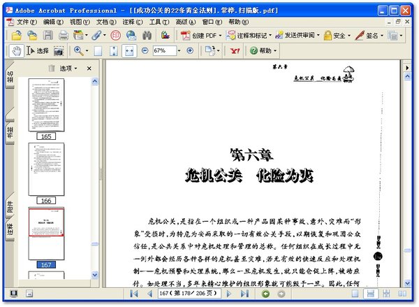The width and height of the screenshot is (419, 307).
Task: Switch to the Comments (注释) side tab
Action: click(x=10, y=229)
